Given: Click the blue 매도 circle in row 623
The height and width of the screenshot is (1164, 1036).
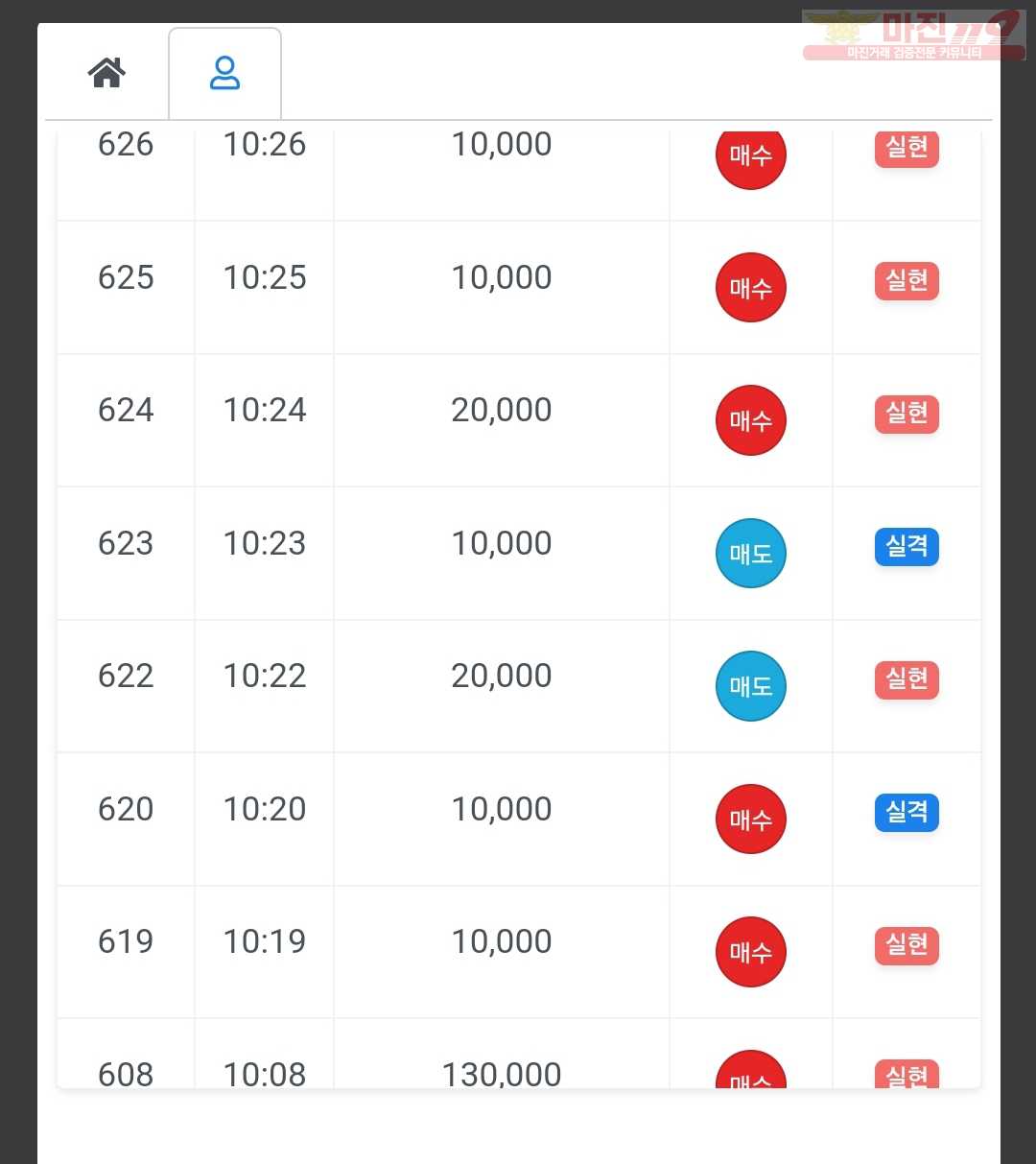Looking at the screenshot, I should pyautogui.click(x=751, y=553).
